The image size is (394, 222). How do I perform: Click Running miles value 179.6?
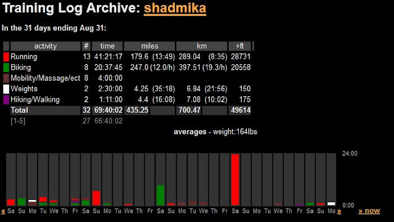(x=139, y=57)
